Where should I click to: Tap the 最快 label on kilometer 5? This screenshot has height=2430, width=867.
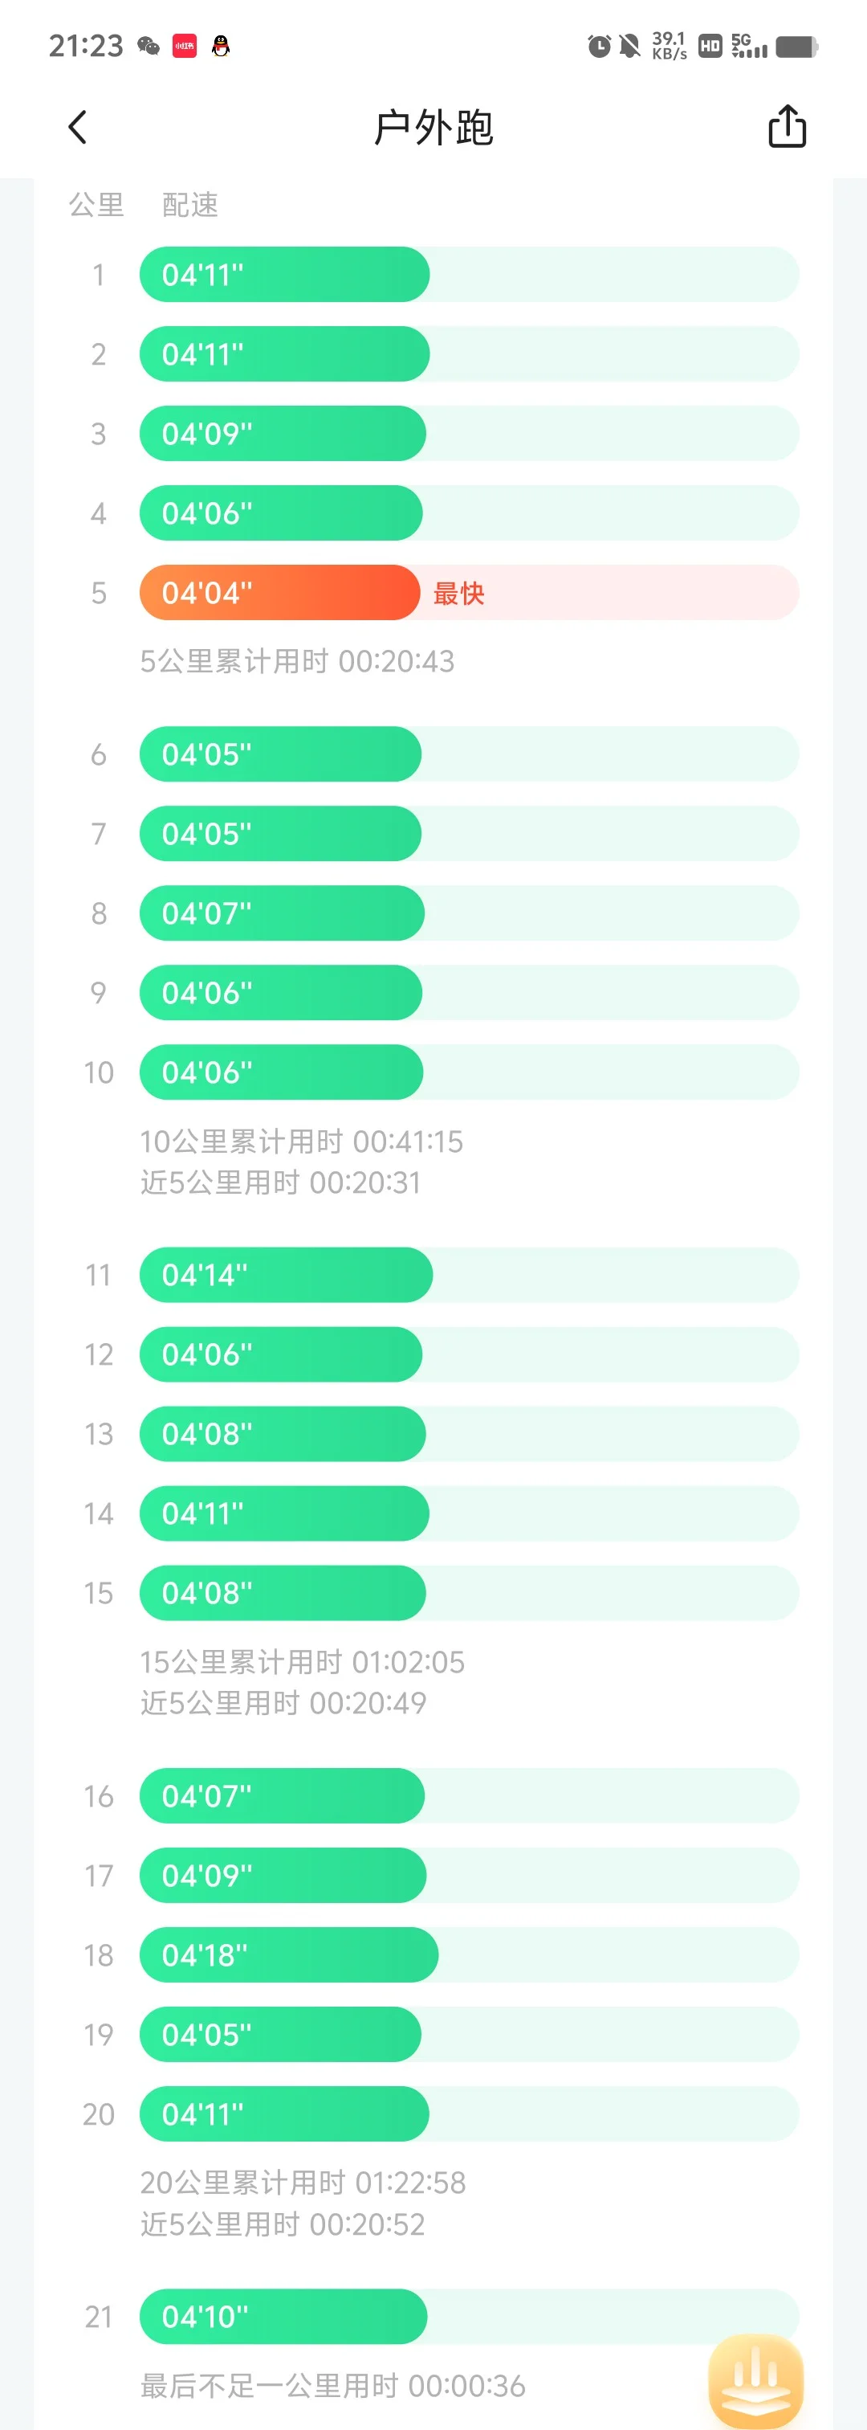click(x=459, y=594)
